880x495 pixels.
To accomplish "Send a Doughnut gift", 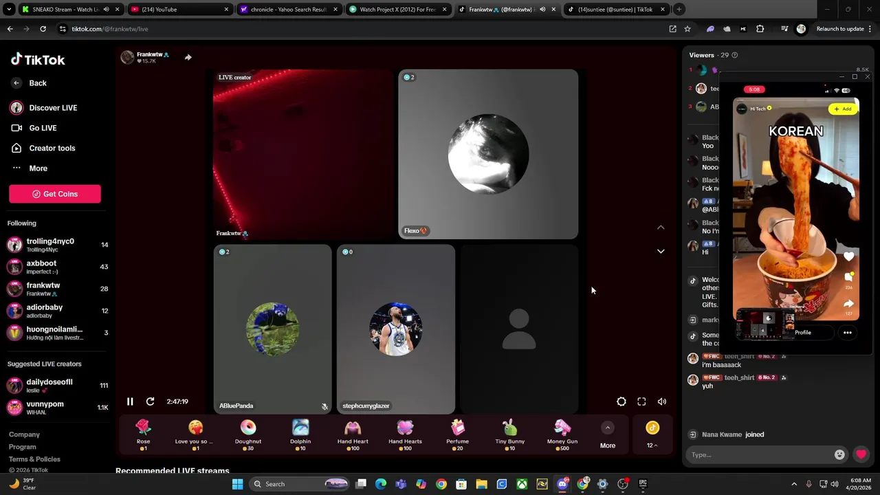I will point(248,435).
